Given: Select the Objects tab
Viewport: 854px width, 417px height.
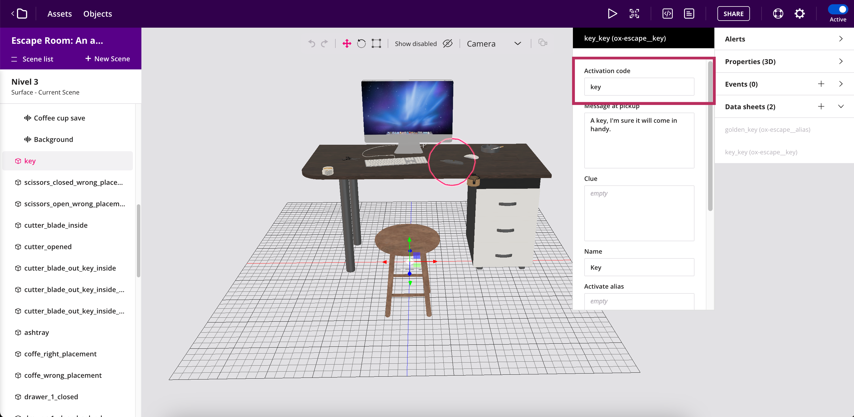Looking at the screenshot, I should pos(98,14).
